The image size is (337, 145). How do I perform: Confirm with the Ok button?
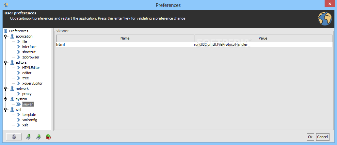(310, 137)
